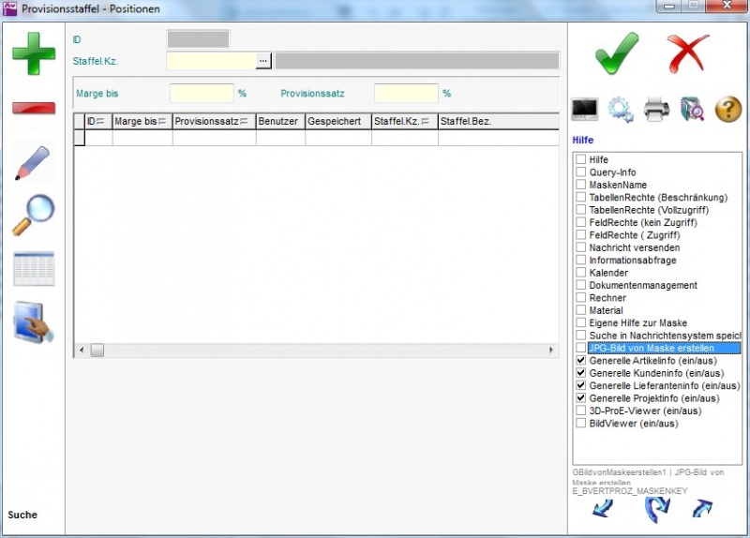
Task: Uncheck Generelle Artikelinfo (ein/aus)
Action: [x=581, y=360]
